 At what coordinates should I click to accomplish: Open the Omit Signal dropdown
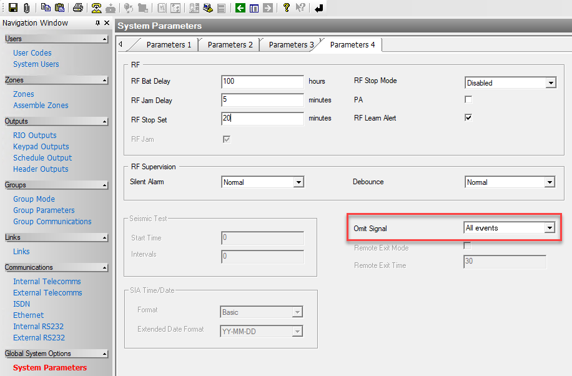pos(550,228)
